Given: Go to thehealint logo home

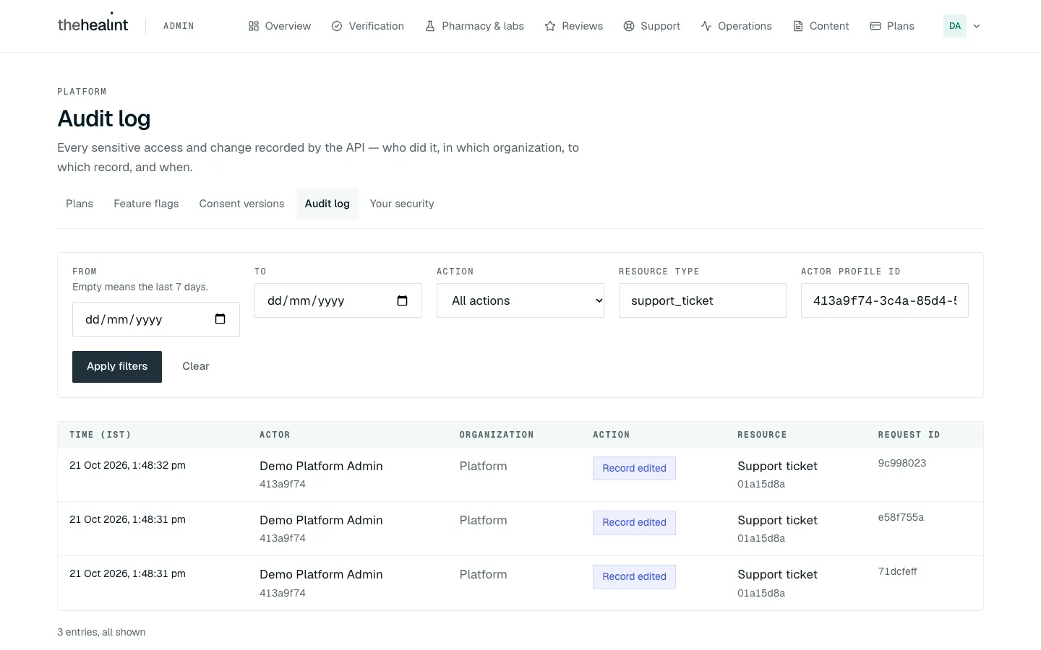Looking at the screenshot, I should coord(93,25).
